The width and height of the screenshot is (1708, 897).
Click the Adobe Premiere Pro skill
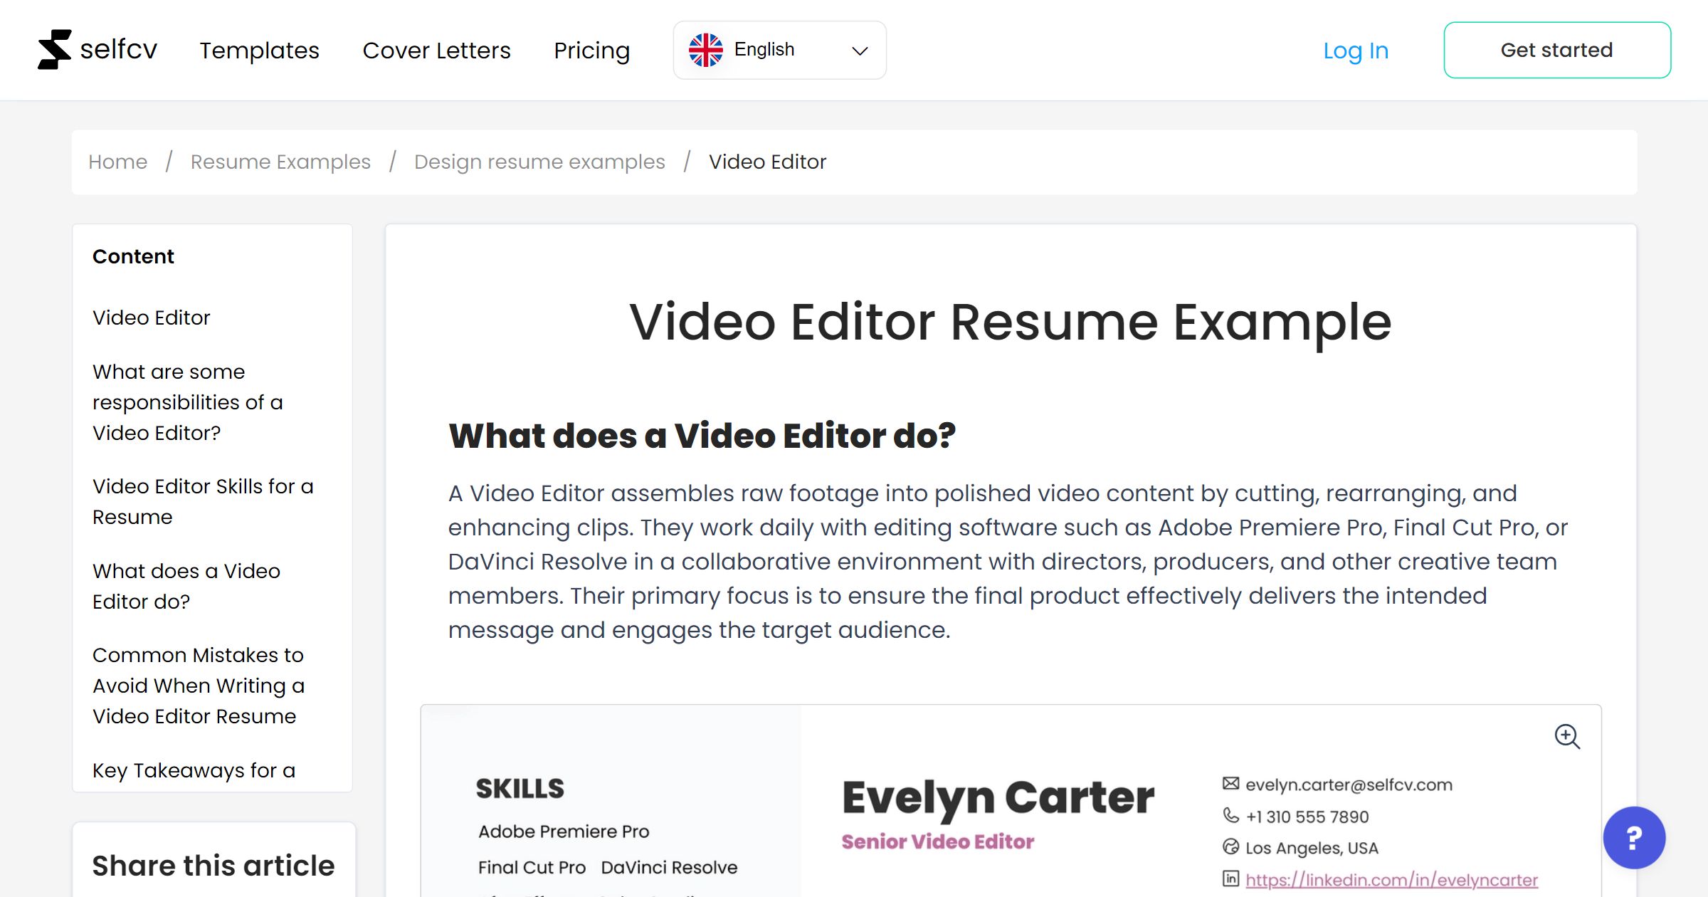(x=564, y=832)
